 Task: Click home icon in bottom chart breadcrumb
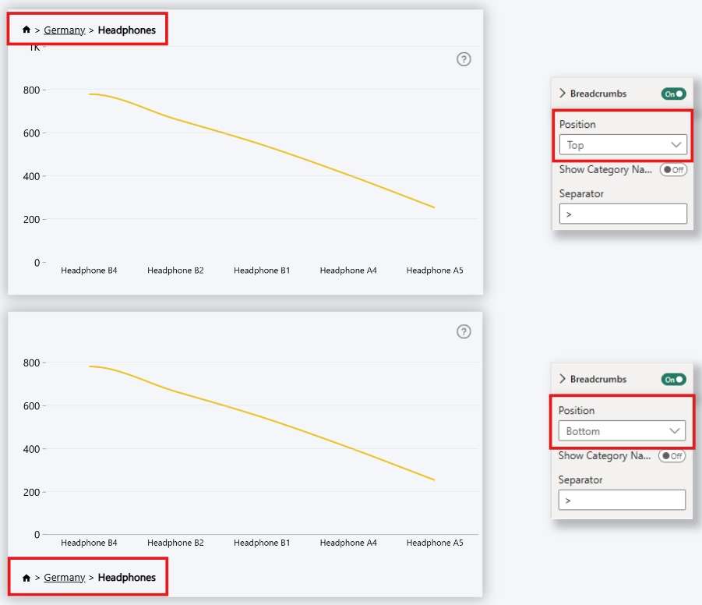click(26, 578)
